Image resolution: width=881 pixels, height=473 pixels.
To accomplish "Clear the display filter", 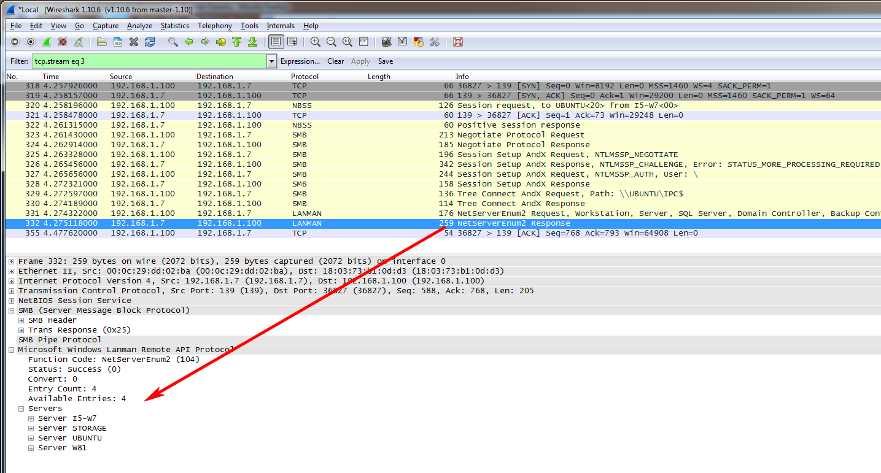I will 336,61.
